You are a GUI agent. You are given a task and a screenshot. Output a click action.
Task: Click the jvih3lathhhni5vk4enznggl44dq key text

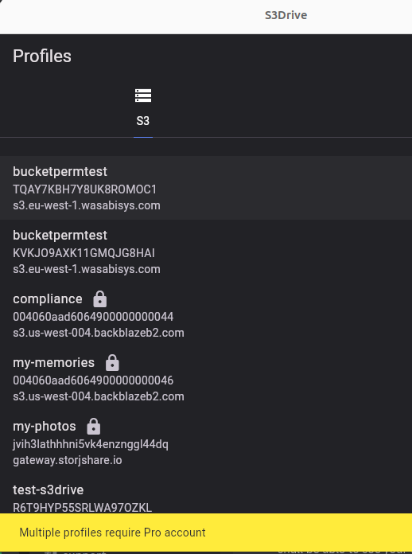coord(91,444)
